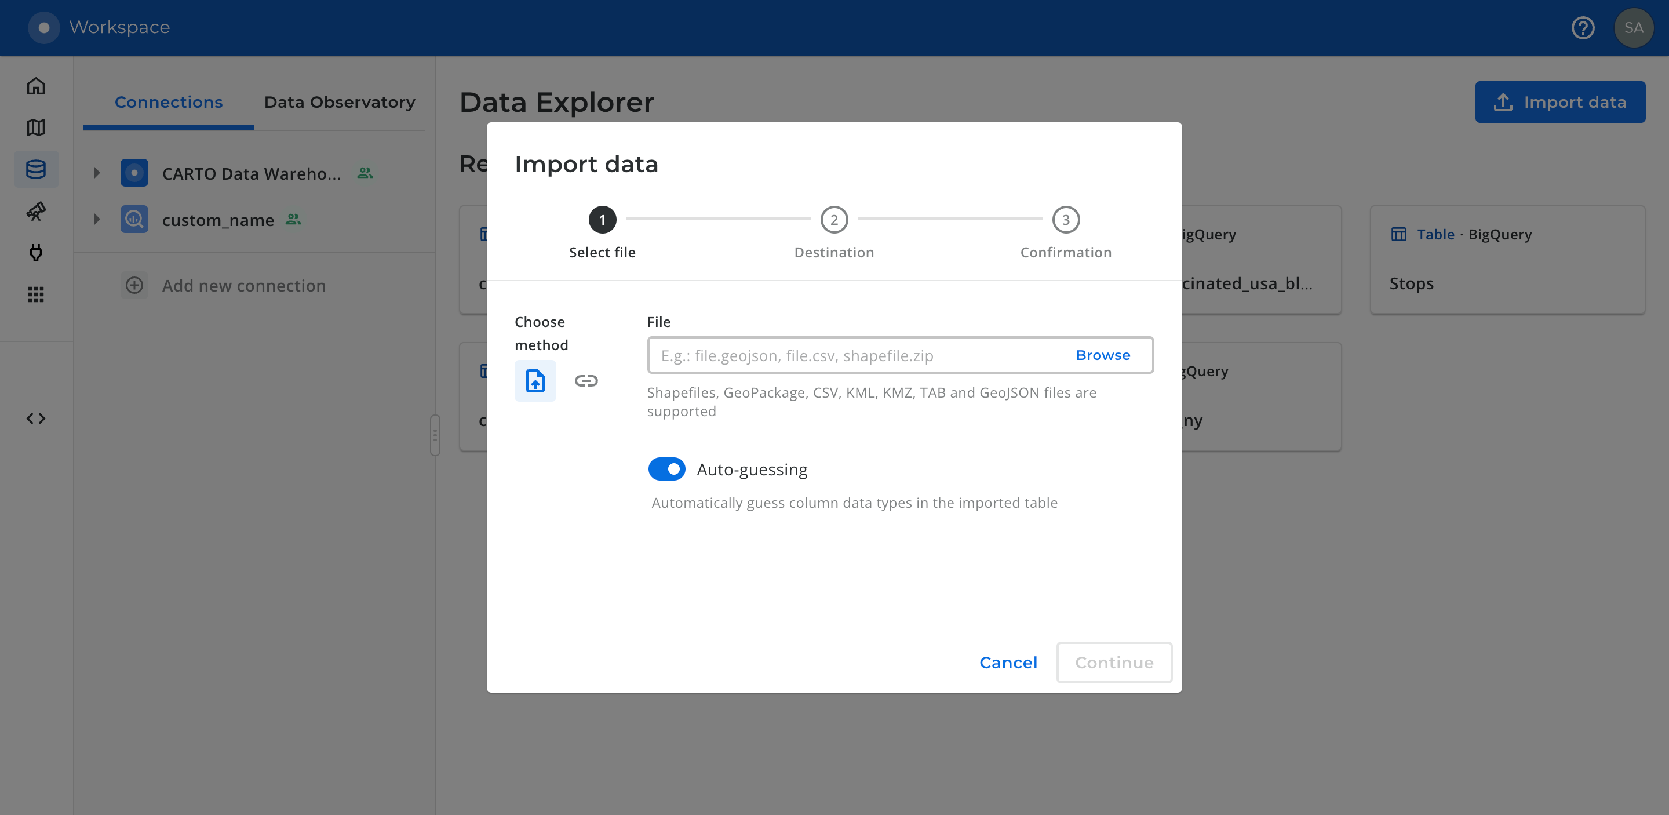
Task: Expand the custom_name connection tree
Action: (97, 220)
